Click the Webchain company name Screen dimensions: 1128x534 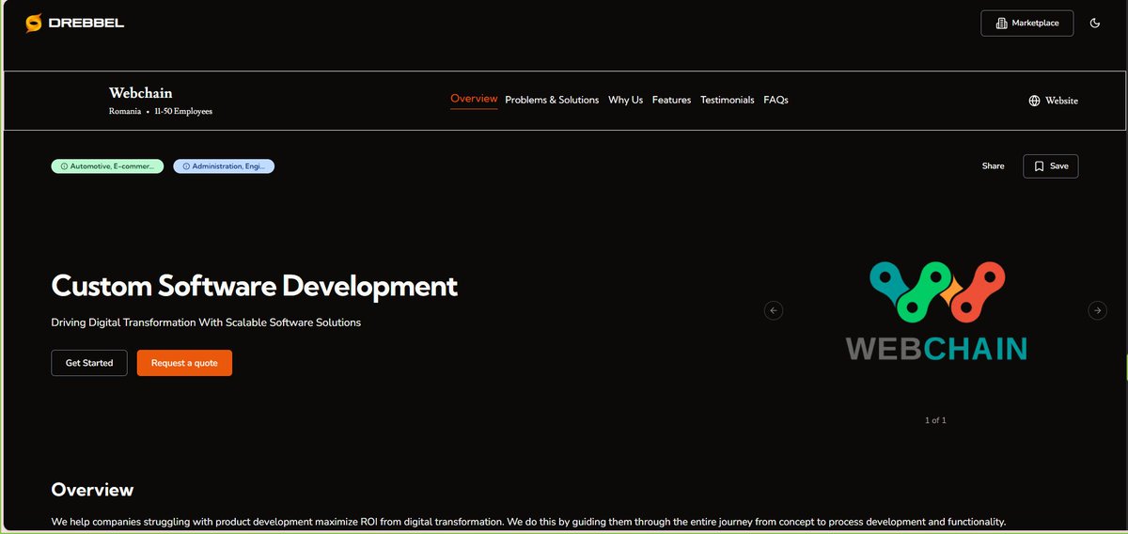(141, 93)
